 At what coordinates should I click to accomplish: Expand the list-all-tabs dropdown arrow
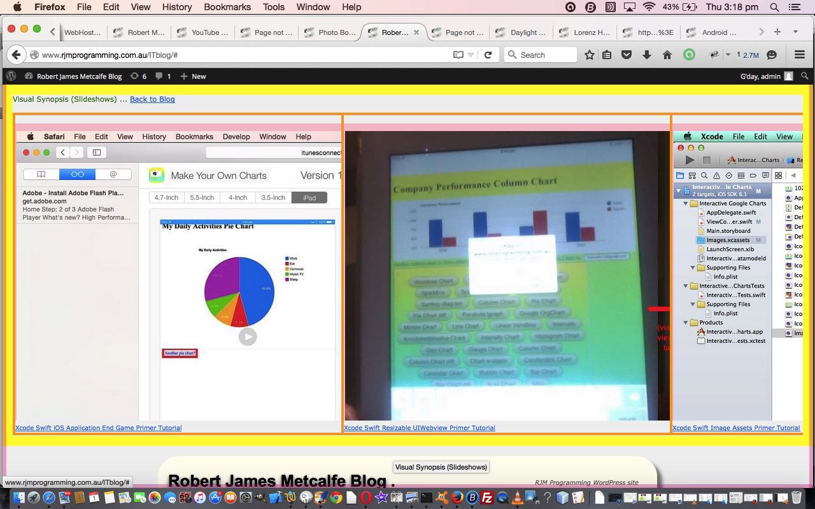[795, 32]
